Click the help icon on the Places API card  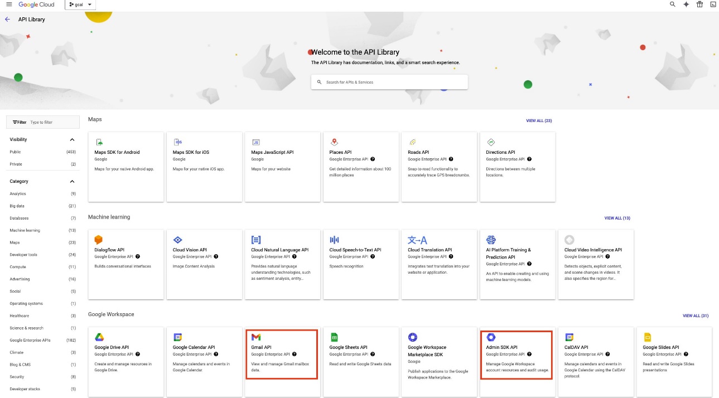373,159
